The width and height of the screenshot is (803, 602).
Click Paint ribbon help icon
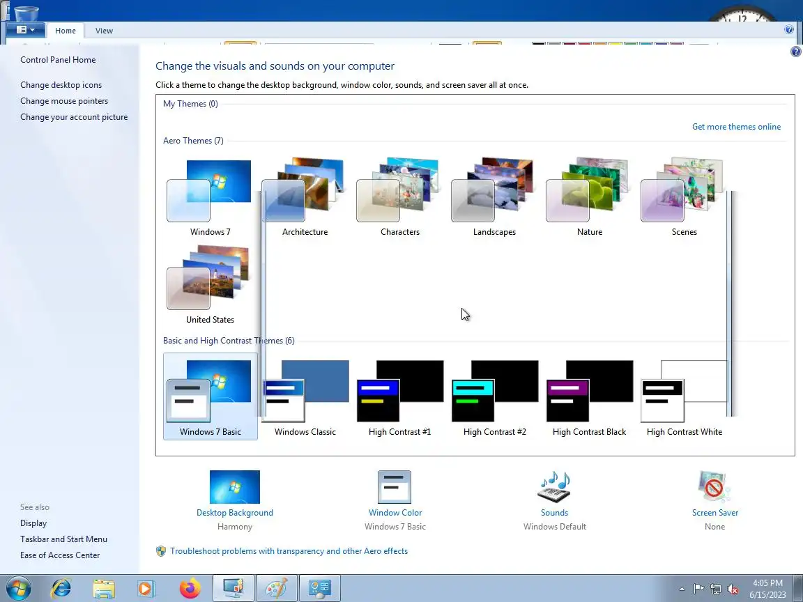click(788, 30)
